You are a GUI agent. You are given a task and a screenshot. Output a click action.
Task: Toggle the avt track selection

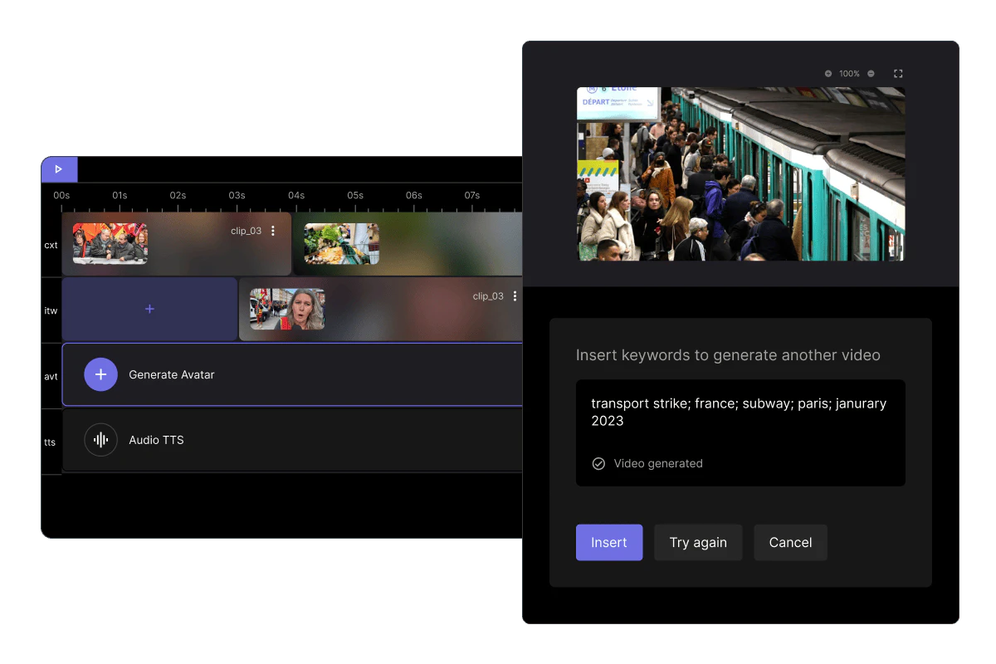coord(51,375)
